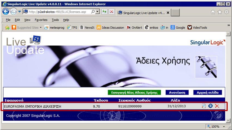Click the blue renew license icon

(211, 106)
